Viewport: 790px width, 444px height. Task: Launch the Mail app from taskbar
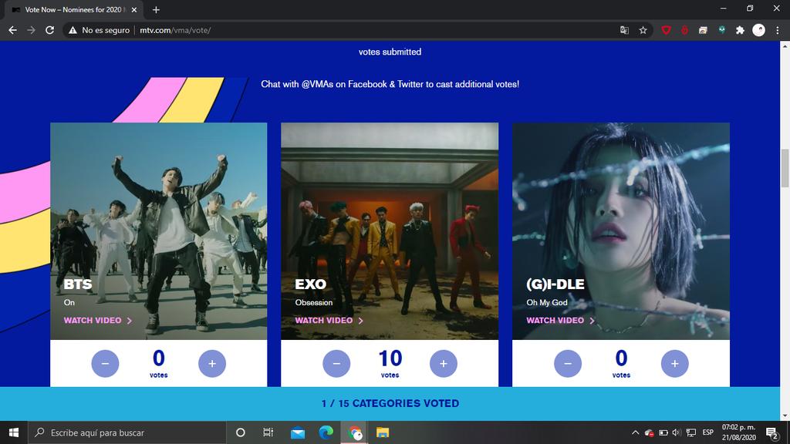[x=298, y=432]
